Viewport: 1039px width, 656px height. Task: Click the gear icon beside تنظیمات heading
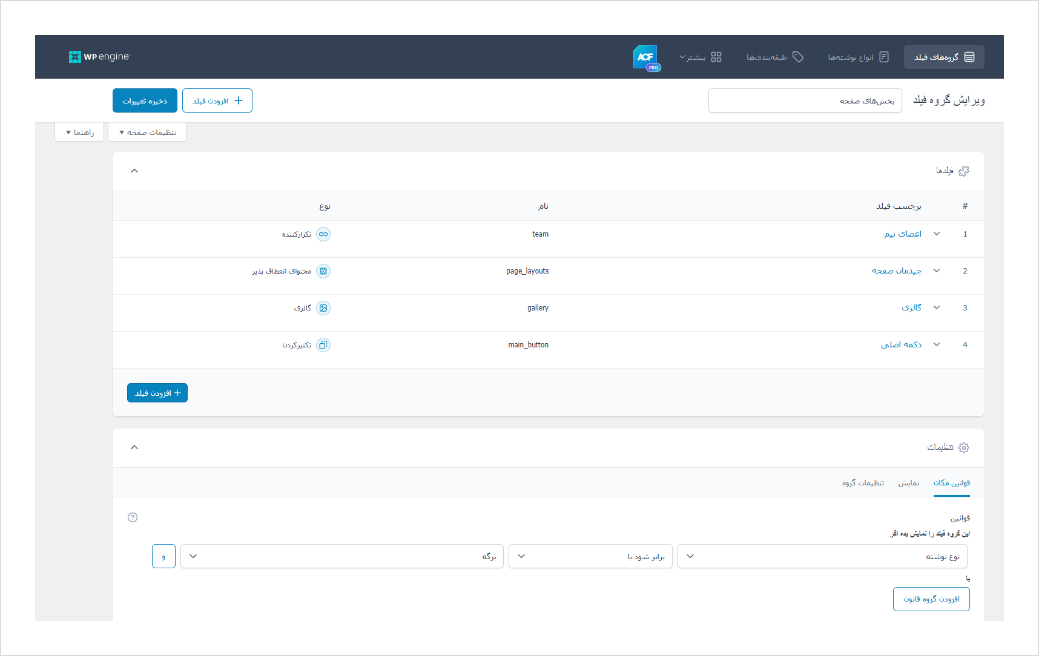tap(964, 448)
